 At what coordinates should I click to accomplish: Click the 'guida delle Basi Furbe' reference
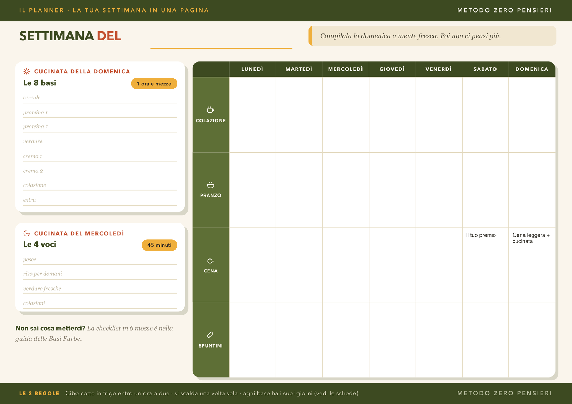(49, 339)
